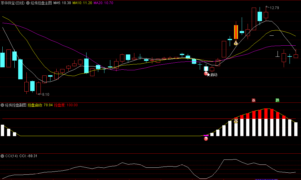Click the red ball icon beside the 启动 star
301x180 pixels.
206,73
